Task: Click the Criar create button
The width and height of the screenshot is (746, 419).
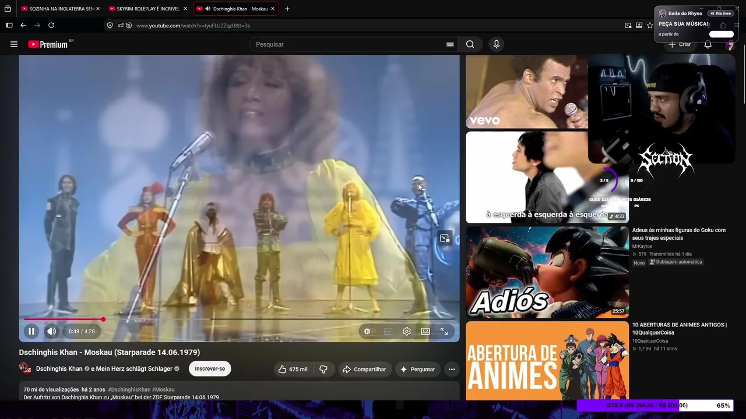Action: tap(680, 44)
